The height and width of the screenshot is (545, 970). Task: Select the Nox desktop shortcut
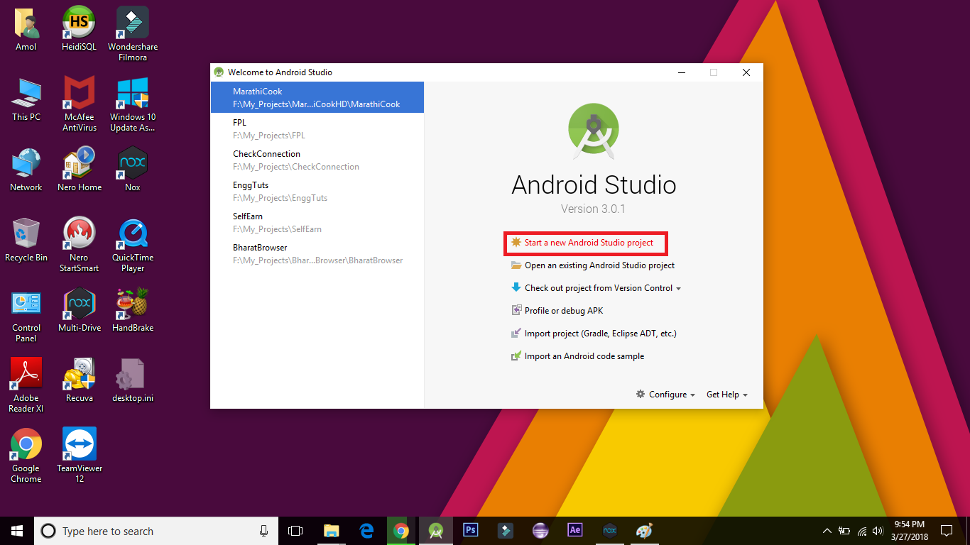133,170
